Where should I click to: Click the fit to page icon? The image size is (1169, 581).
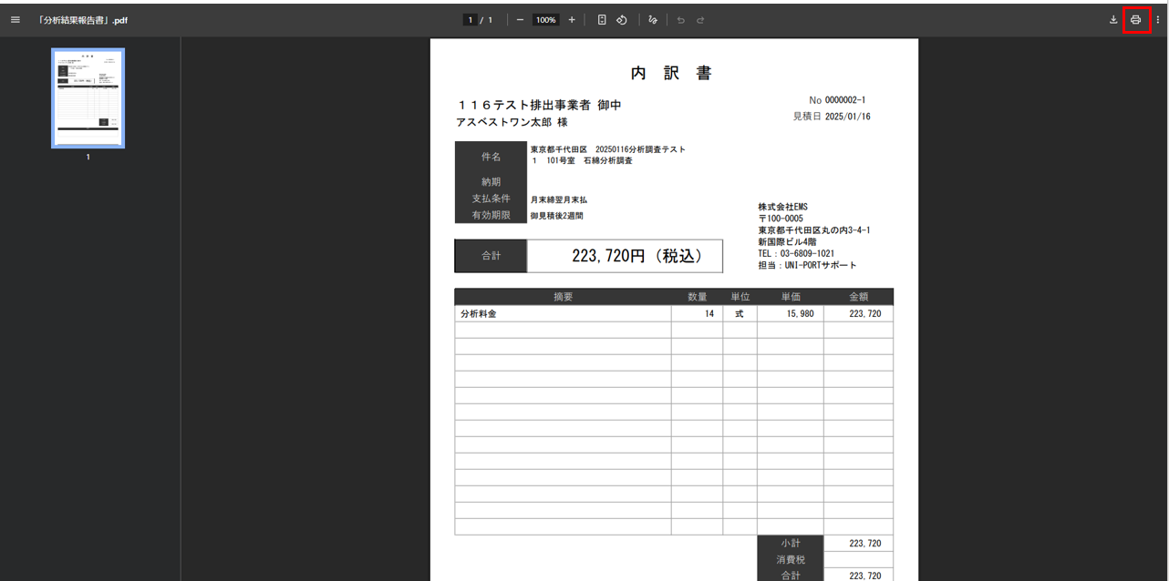coord(602,20)
